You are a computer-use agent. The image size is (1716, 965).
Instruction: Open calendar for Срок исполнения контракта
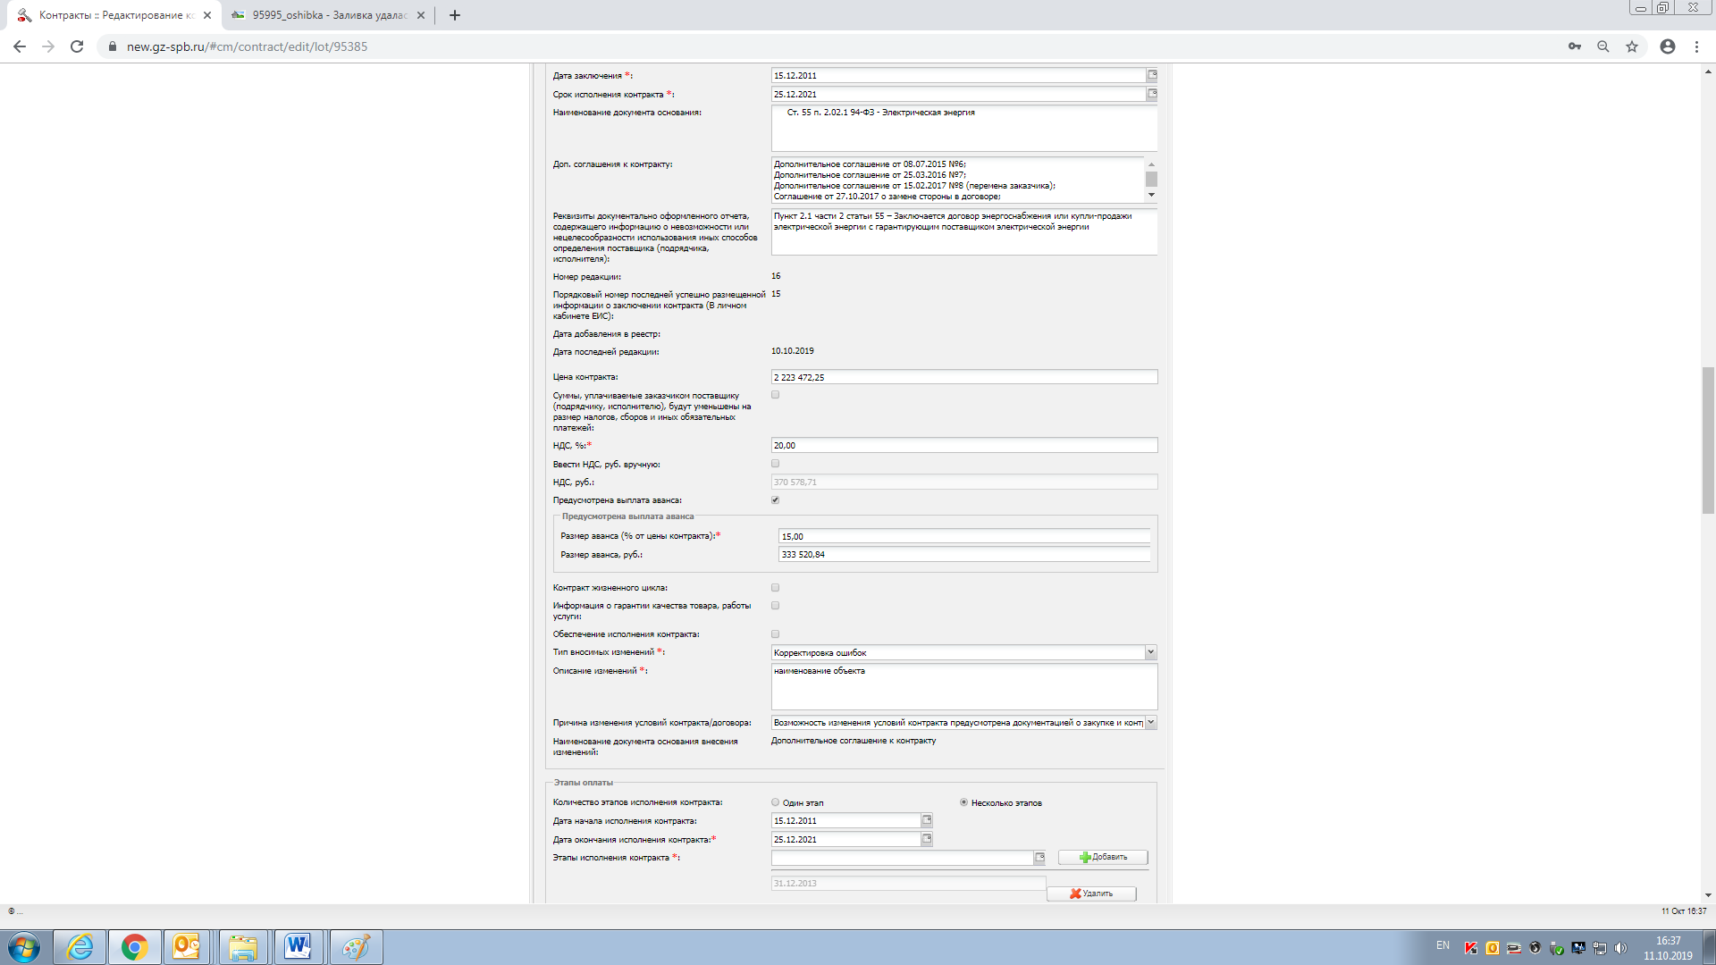coord(1152,94)
